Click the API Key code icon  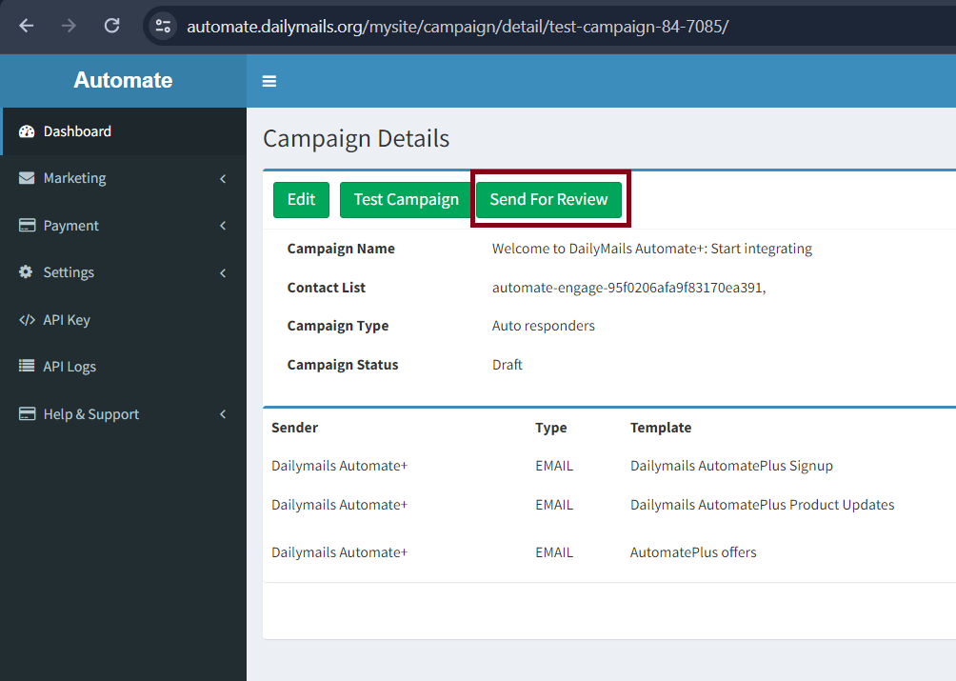click(x=27, y=320)
